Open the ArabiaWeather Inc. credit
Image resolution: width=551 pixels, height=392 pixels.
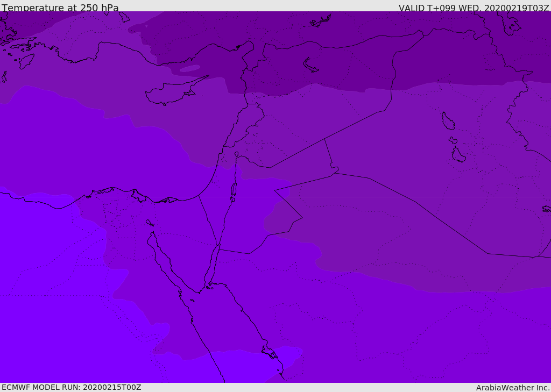tap(513, 388)
